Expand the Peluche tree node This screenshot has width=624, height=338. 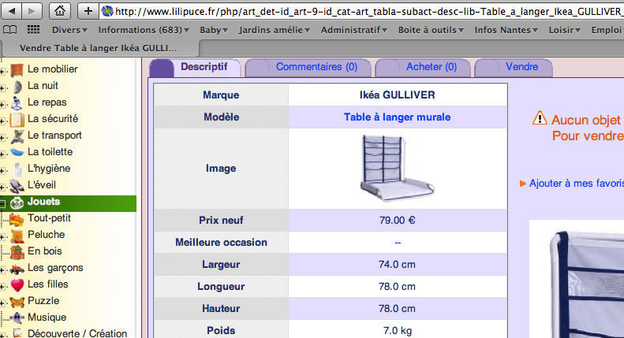[2, 237]
